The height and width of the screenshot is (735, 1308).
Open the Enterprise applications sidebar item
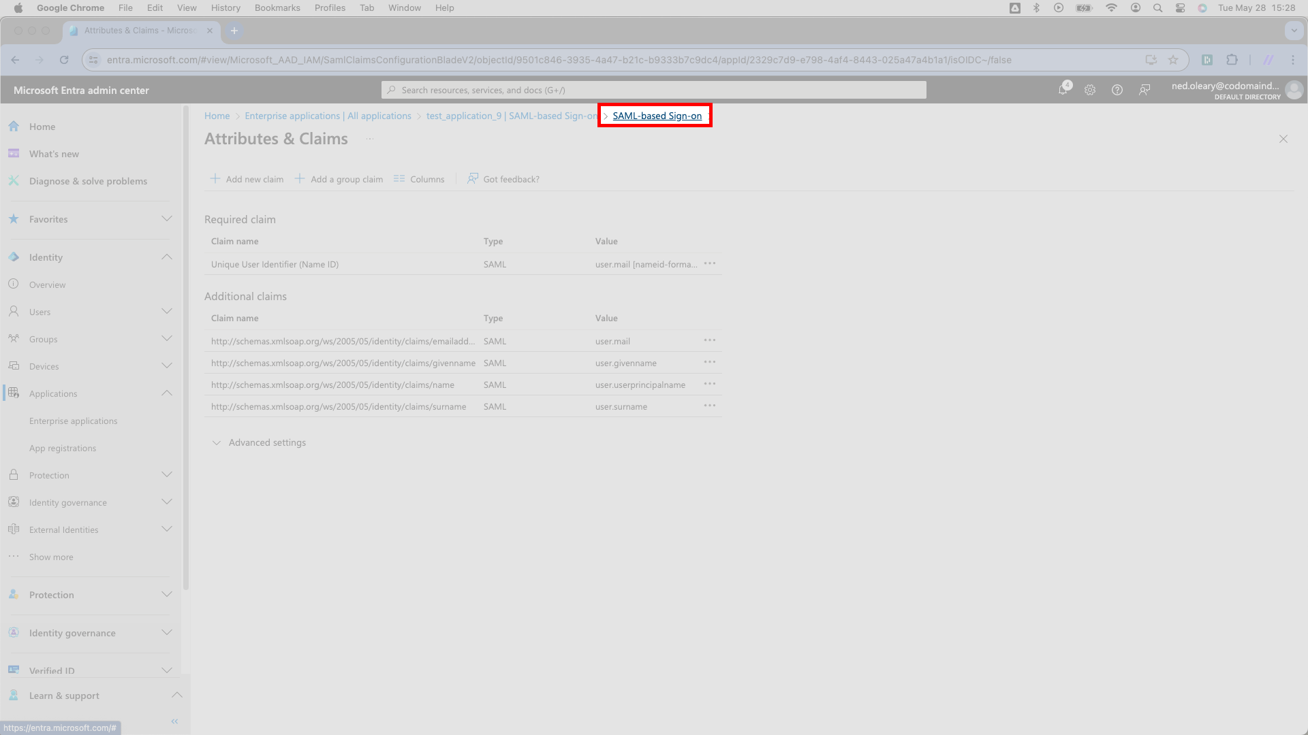[74, 421]
